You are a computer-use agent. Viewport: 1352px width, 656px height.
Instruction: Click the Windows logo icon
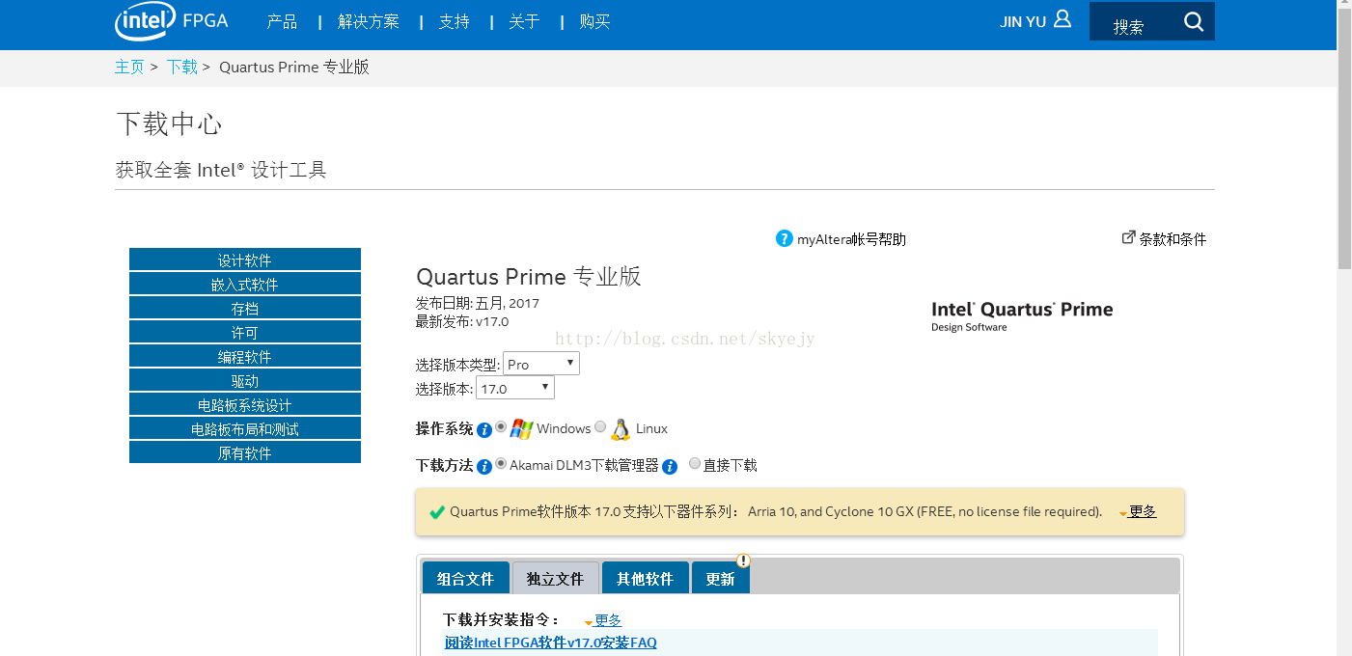522,429
